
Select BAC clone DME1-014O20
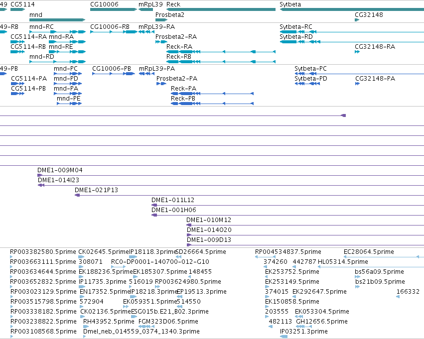(x=209, y=230)
